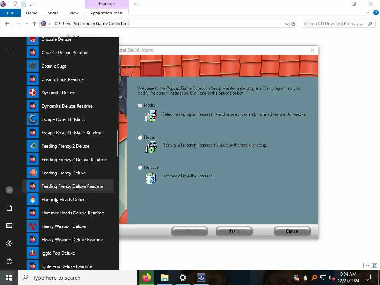Screen dimensions: 380x285
Task: Open the File tab in Explorer
Action: [10, 13]
